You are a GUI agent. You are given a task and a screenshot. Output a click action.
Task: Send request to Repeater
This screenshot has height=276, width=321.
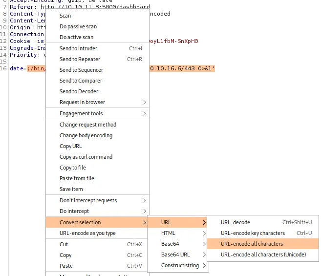click(x=97, y=59)
